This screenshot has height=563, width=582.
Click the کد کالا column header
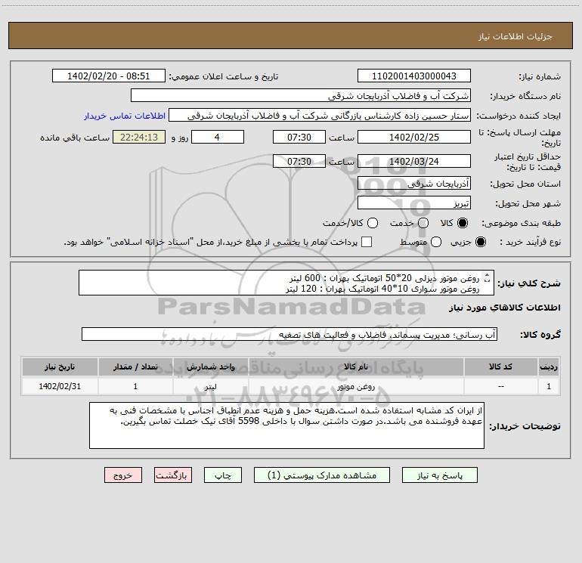[500, 367]
